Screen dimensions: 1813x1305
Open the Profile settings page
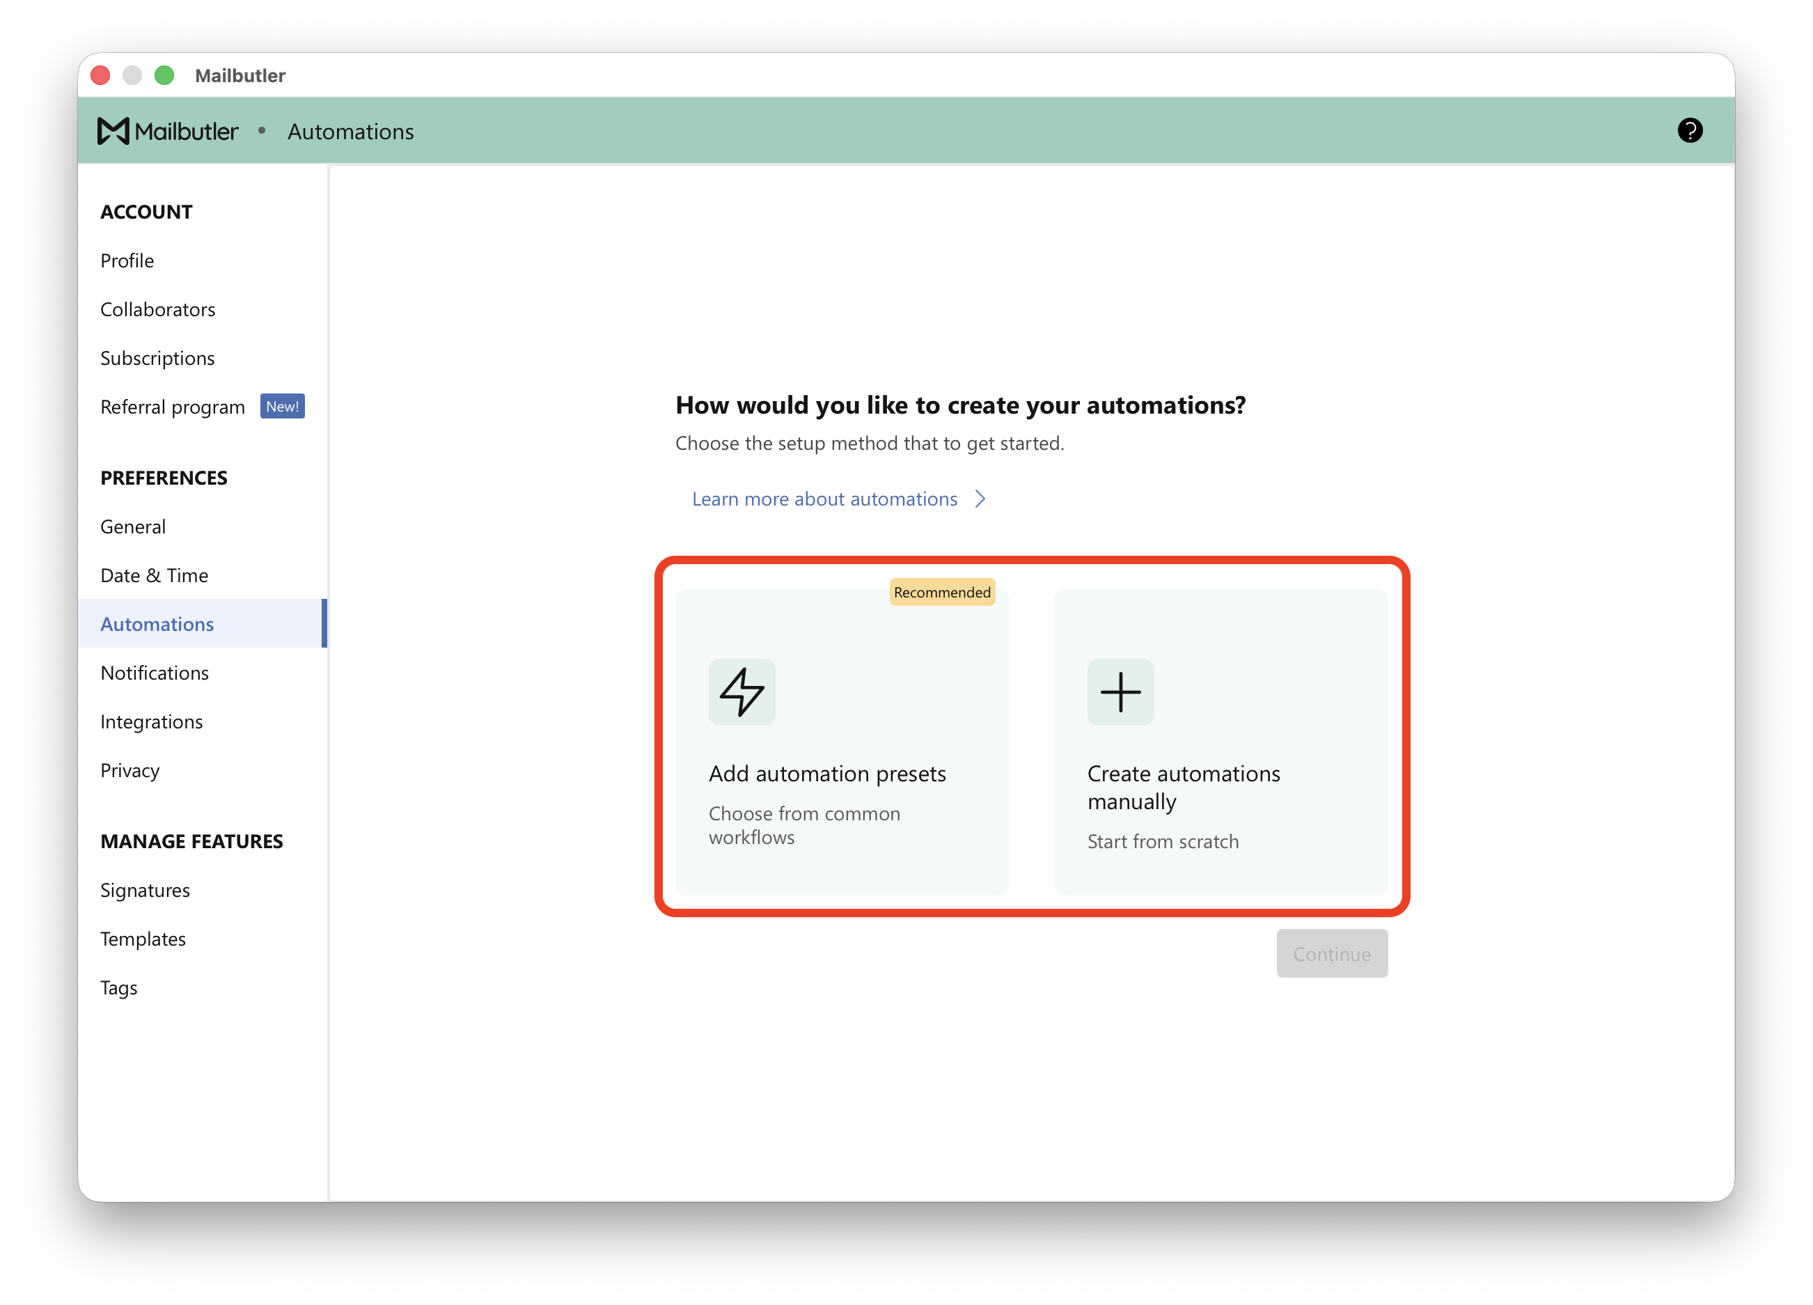pos(127,260)
